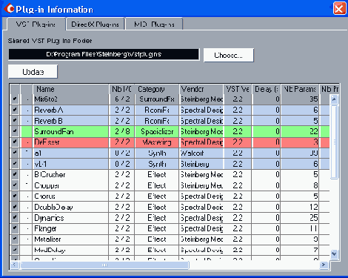Select the Flanger name cell
This screenshot has width=348, height=278.
click(x=70, y=228)
